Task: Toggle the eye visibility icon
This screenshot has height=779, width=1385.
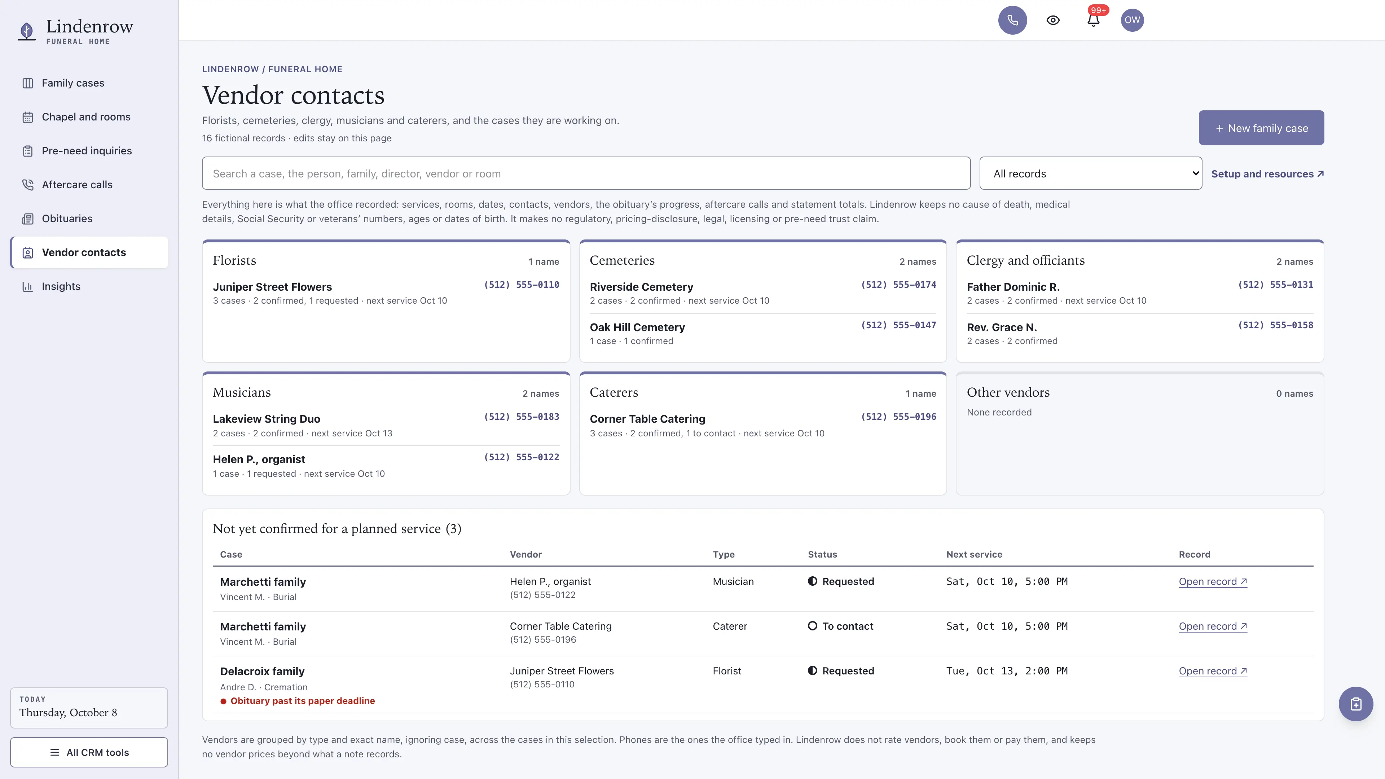Action: (1053, 20)
